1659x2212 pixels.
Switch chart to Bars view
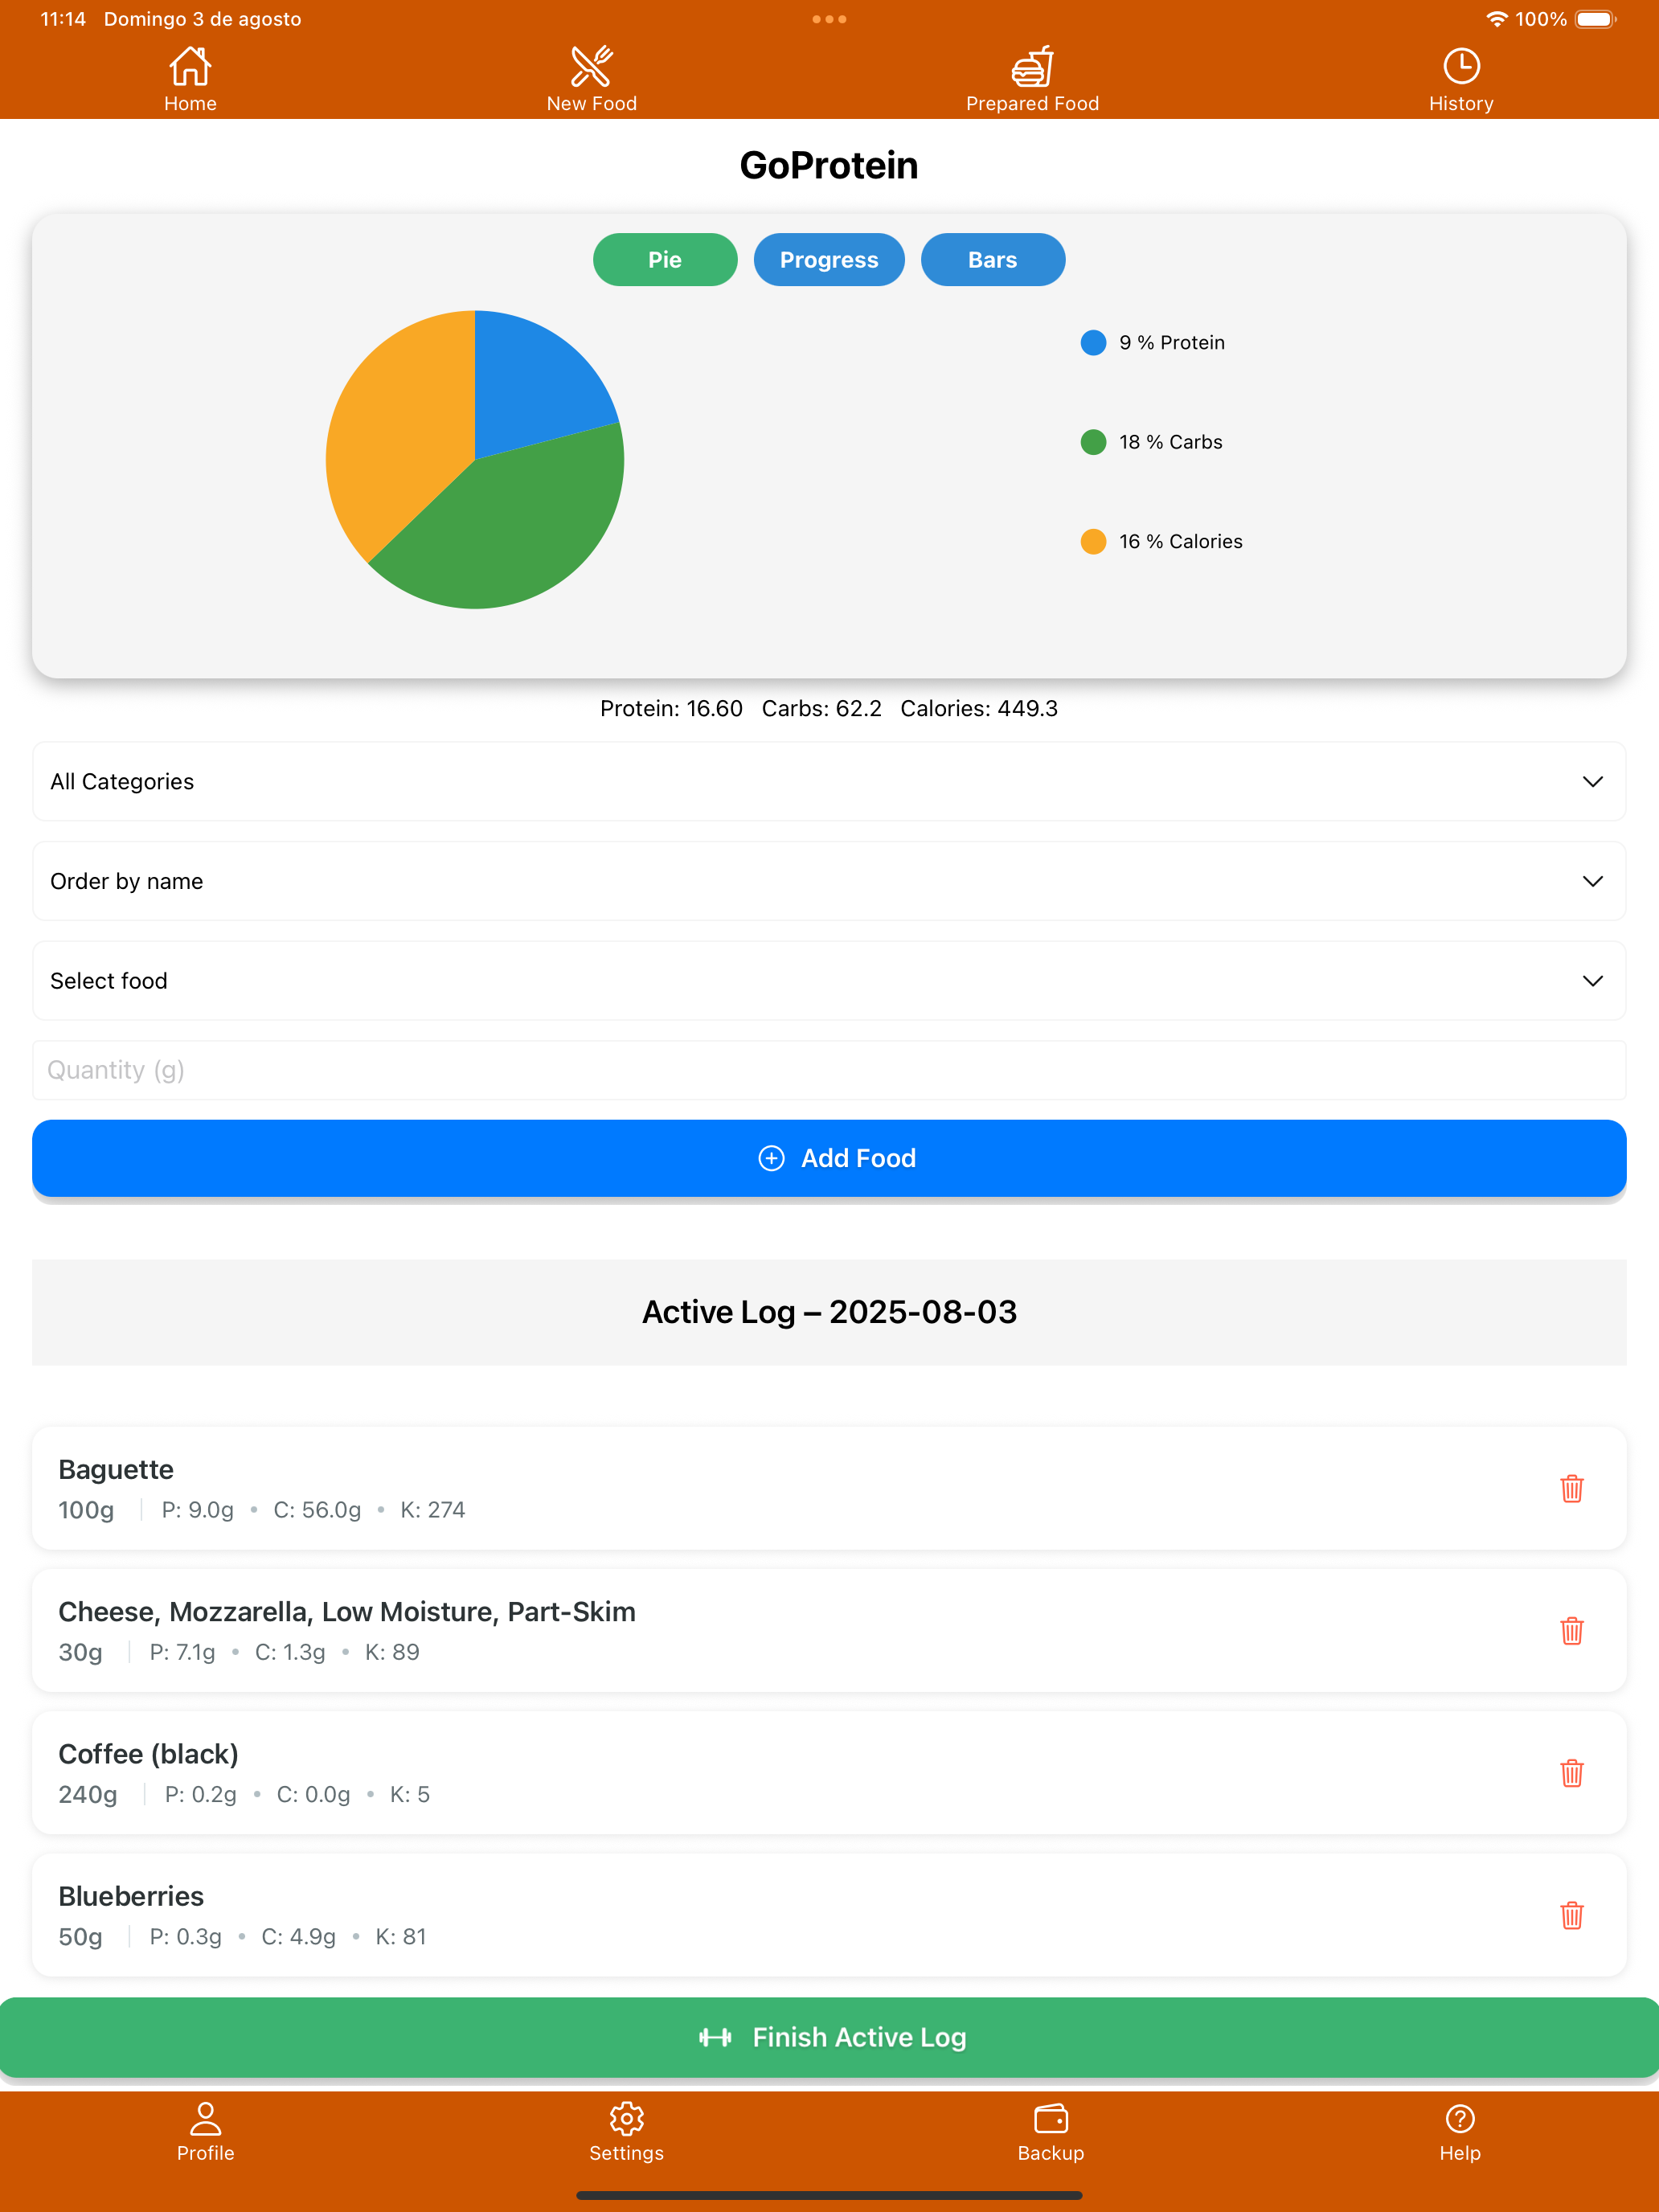992,260
